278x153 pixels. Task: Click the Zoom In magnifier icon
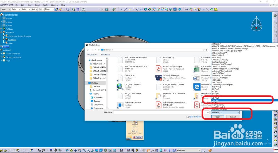(x=84, y=150)
